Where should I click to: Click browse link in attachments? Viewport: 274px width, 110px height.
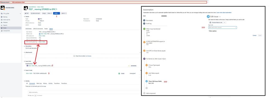coord(89,56)
